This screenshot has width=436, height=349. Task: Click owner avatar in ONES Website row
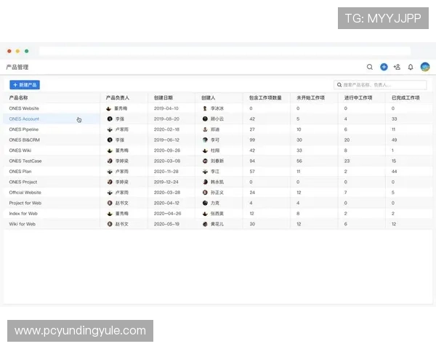(x=109, y=108)
